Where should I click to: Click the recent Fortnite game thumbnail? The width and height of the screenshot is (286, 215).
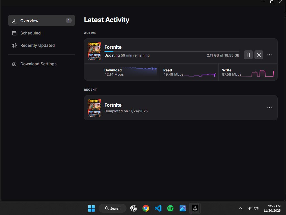94,108
